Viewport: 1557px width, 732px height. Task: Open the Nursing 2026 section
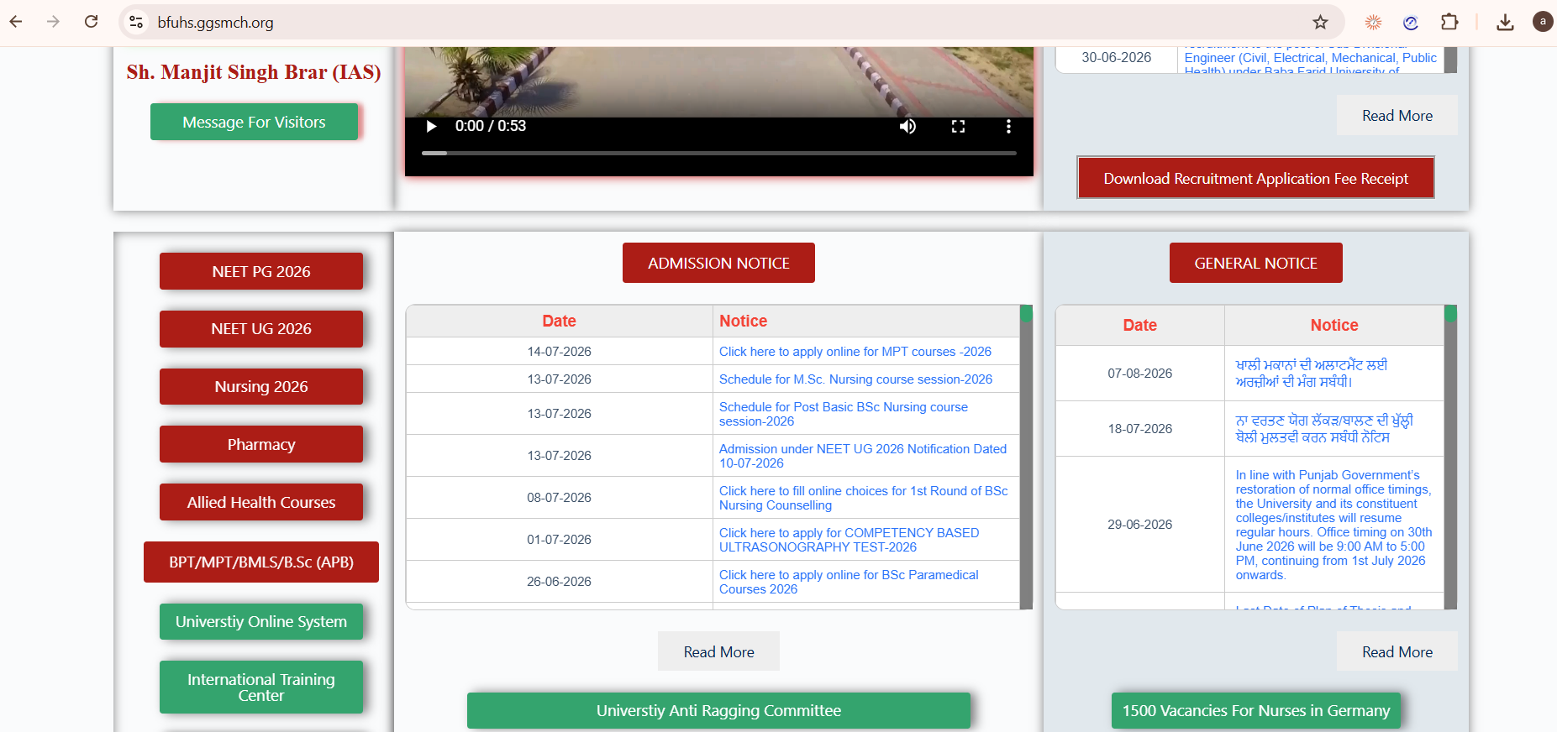point(261,386)
